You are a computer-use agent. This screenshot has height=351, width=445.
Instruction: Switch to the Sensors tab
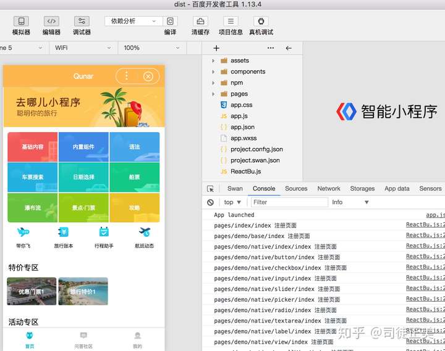click(x=430, y=188)
